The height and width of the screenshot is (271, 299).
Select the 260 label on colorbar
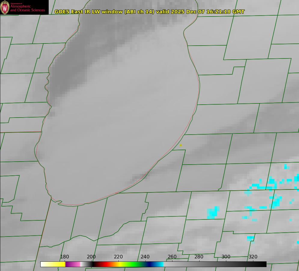pyautogui.click(x=172, y=257)
